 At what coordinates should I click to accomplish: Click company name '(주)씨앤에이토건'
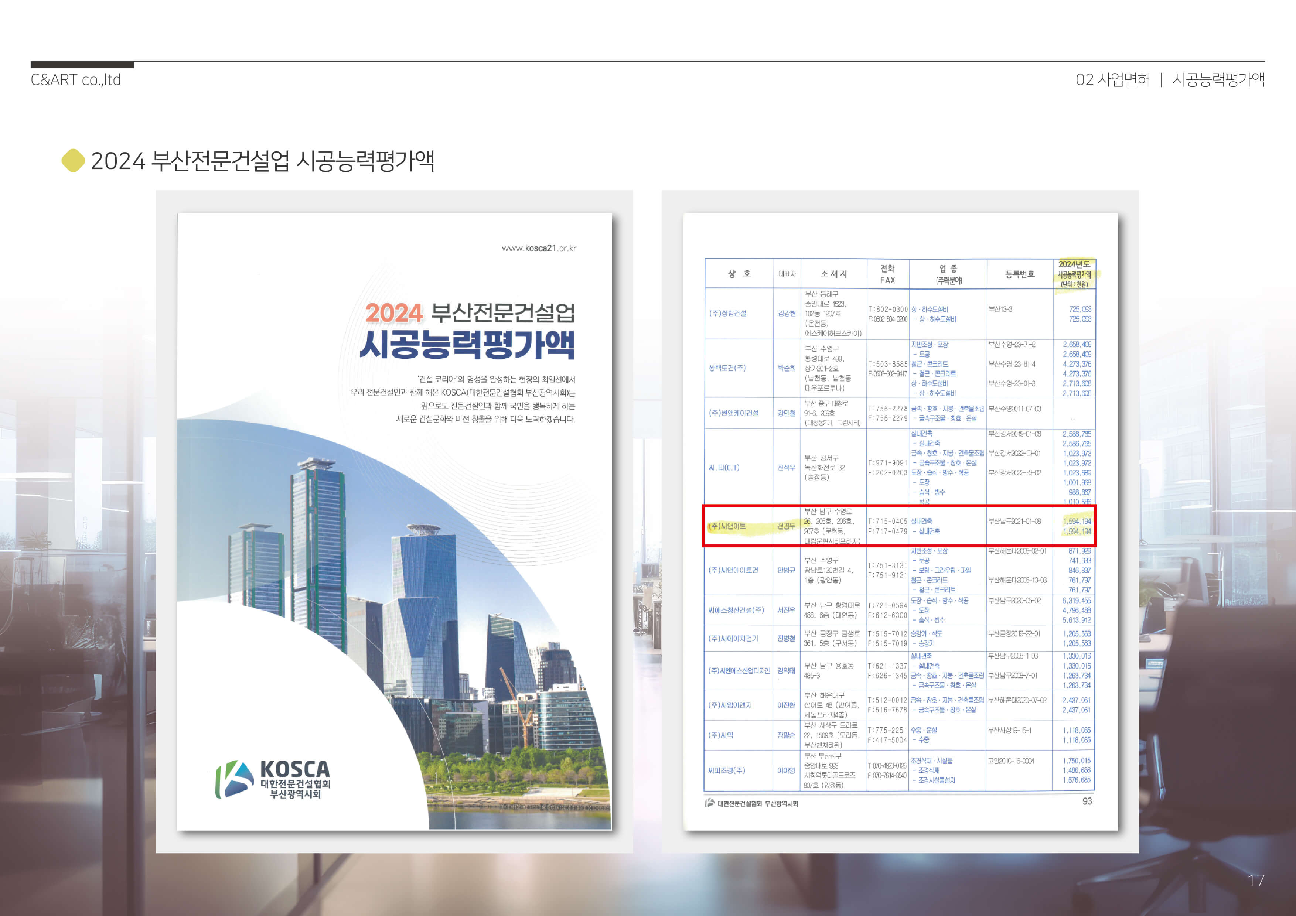point(734,571)
